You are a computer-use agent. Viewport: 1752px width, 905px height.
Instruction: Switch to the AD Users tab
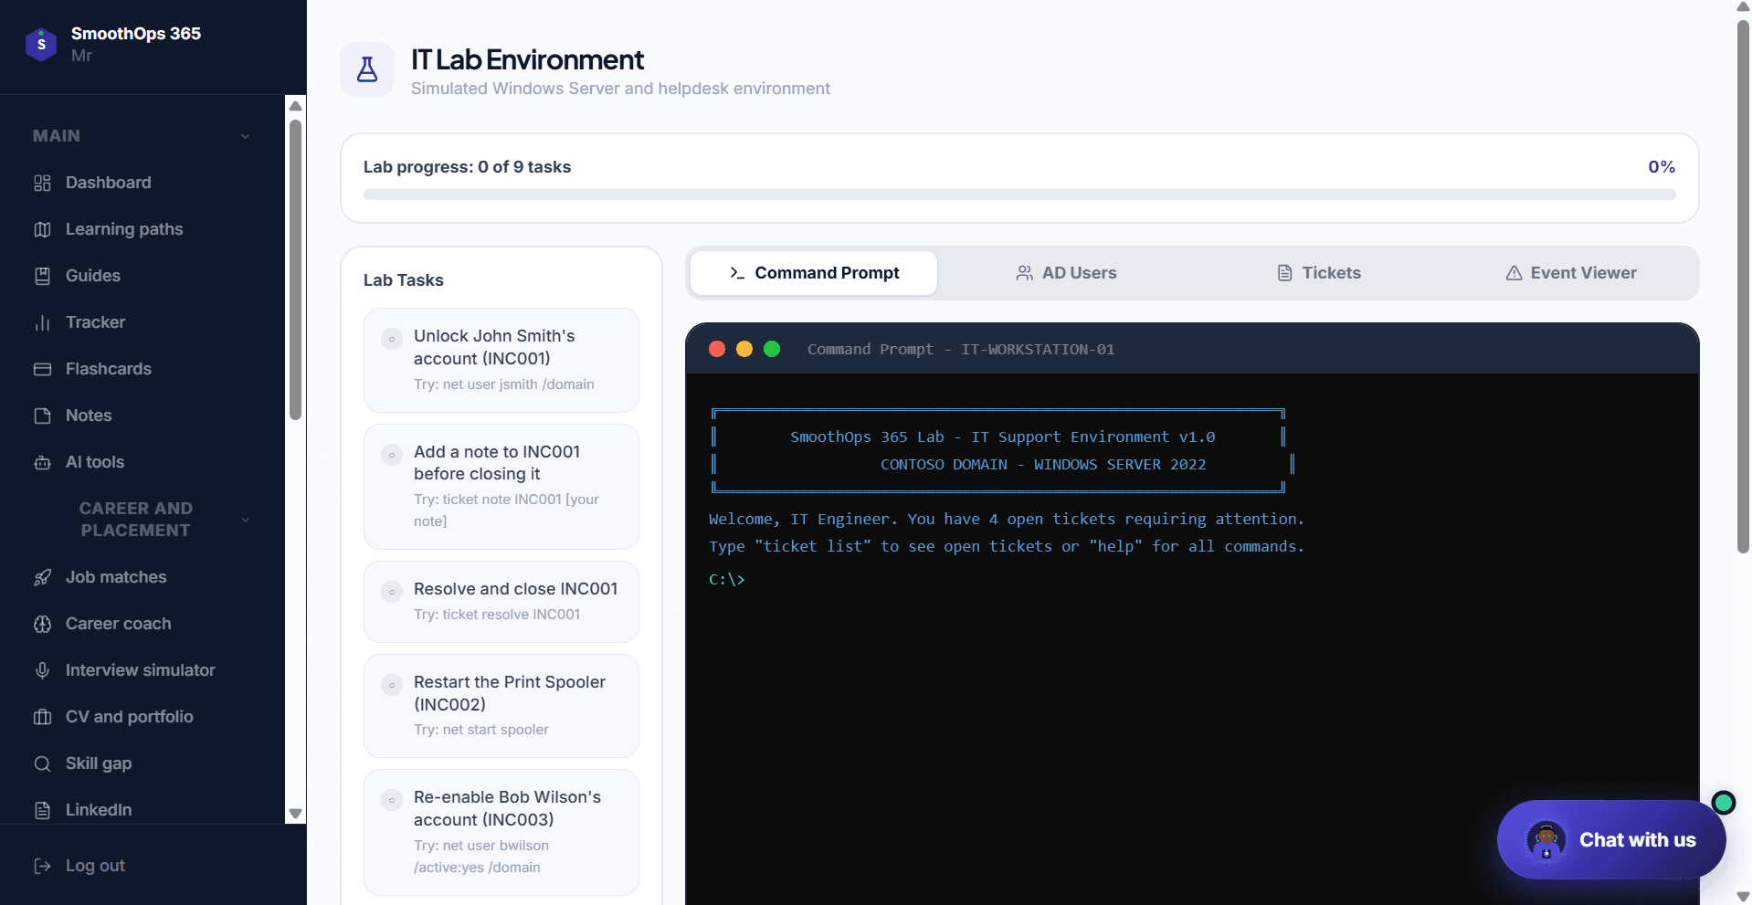tap(1066, 273)
